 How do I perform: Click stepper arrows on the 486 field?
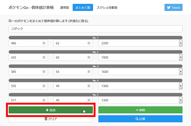pyautogui.click(x=44, y=43)
